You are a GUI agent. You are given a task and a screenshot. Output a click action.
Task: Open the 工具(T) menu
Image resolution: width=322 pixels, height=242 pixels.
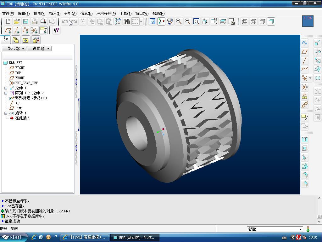(125, 14)
